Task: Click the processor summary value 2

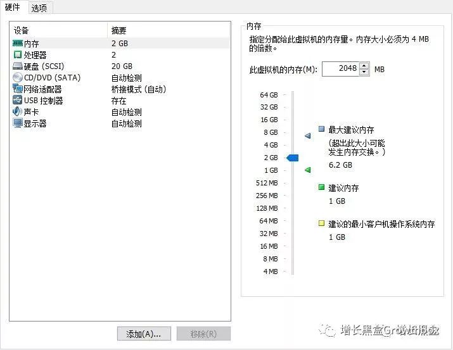Action: point(114,55)
